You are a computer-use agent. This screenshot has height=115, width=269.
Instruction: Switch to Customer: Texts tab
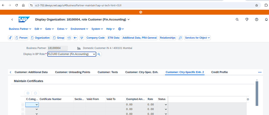108,72
